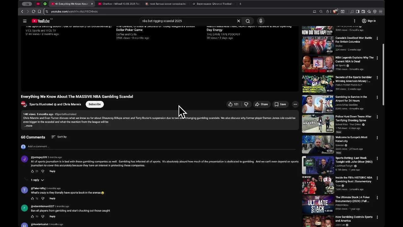Image resolution: width=403 pixels, height=227 pixels.
Task: Go to the YouTube home logo
Action: [41, 21]
